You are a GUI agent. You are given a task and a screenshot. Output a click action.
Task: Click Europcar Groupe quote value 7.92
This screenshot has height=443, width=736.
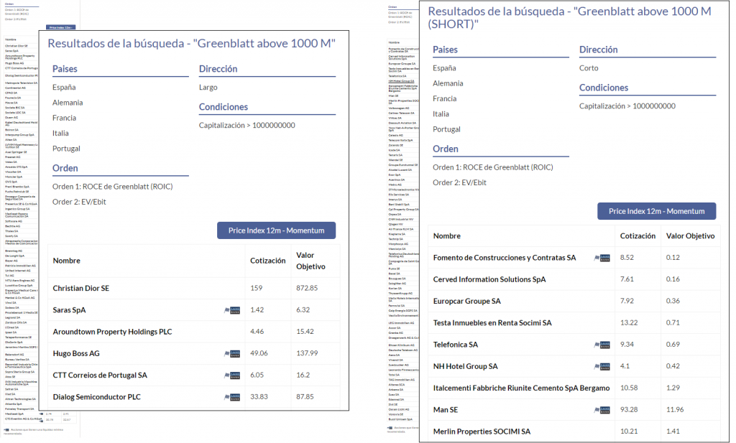coord(627,301)
